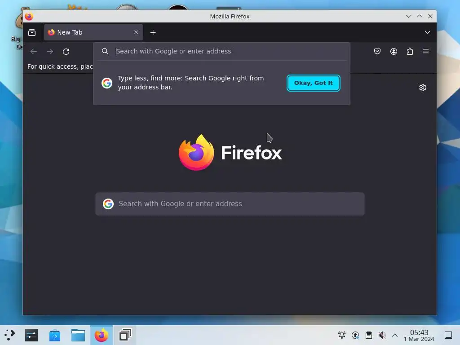Click the Firefox logo on new tab page

(230, 152)
